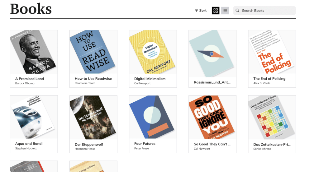Viewport: 319px width, 172px height.
Task: Open So Good They Can't Ignore You cover
Action: (212, 117)
